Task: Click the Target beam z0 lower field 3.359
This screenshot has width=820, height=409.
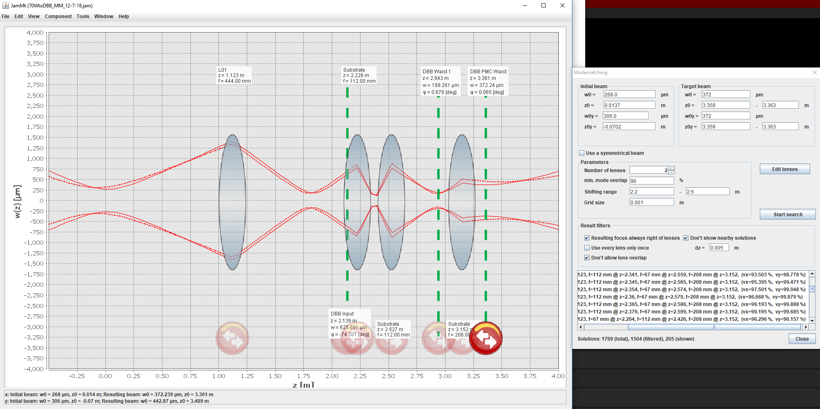Action: coord(726,105)
